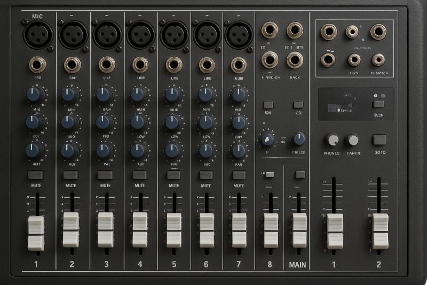The height and width of the screenshot is (285, 427).
Task: Click the small button above the channel 8 fader
Action: click(x=270, y=174)
